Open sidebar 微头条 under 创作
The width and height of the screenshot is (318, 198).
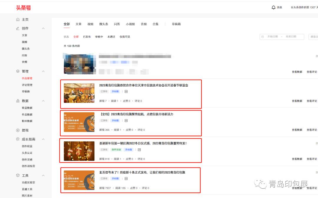(26, 48)
